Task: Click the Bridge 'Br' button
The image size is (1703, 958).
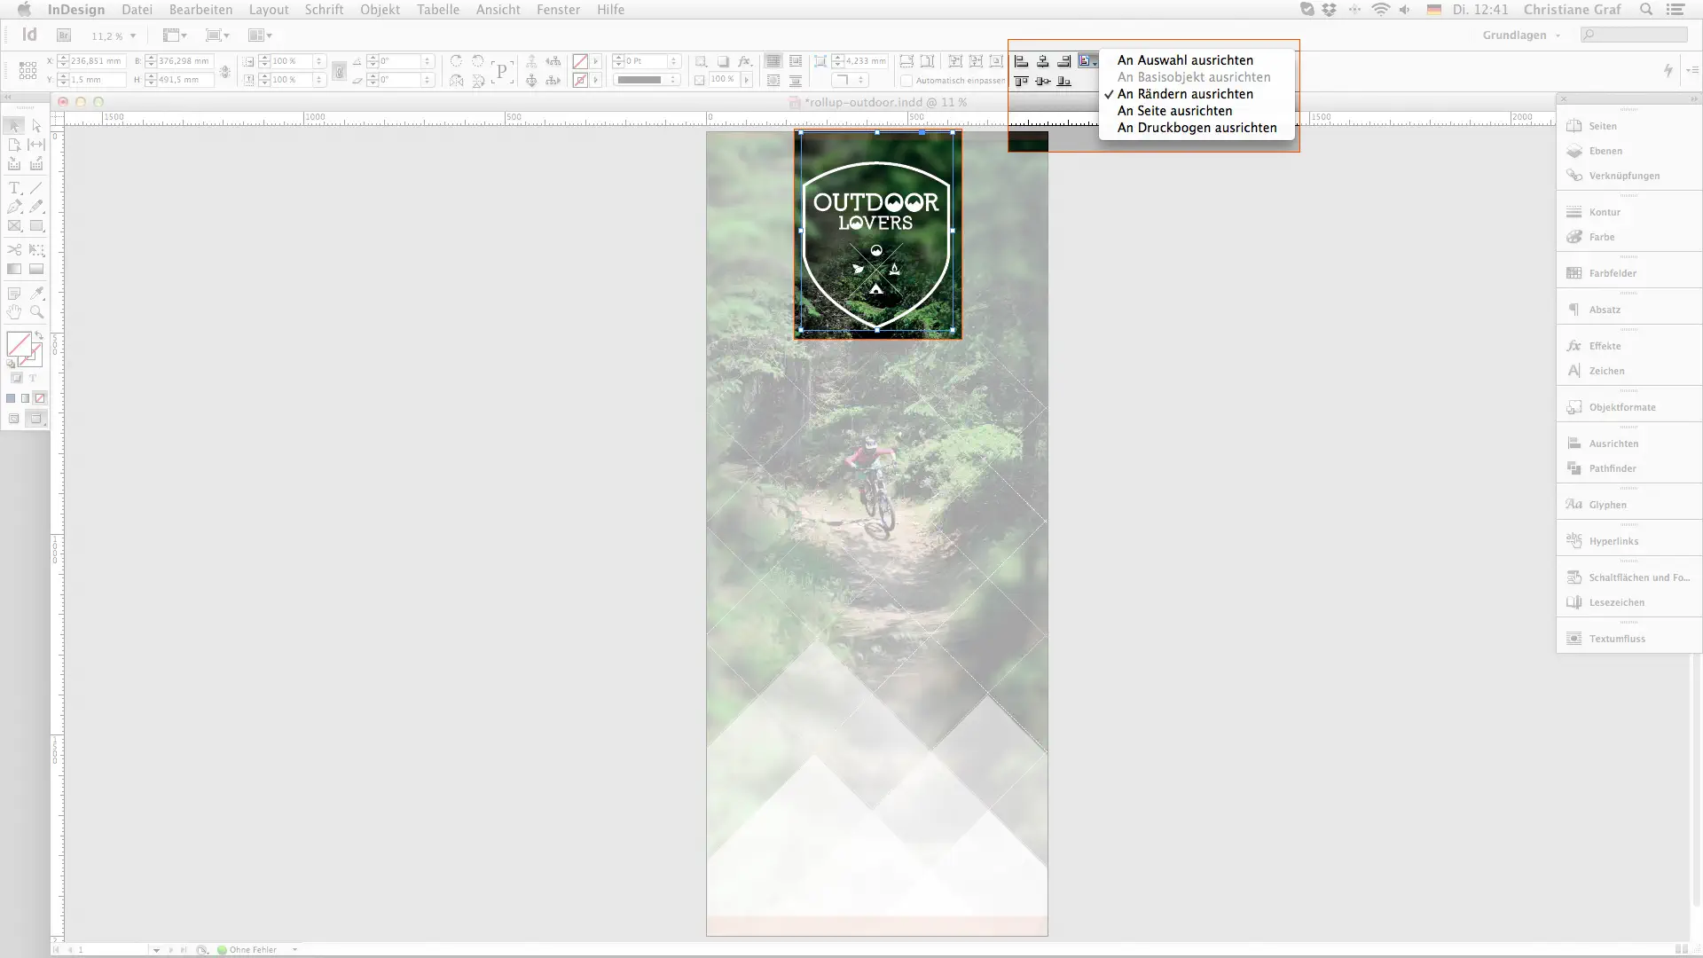Action: pyautogui.click(x=64, y=35)
